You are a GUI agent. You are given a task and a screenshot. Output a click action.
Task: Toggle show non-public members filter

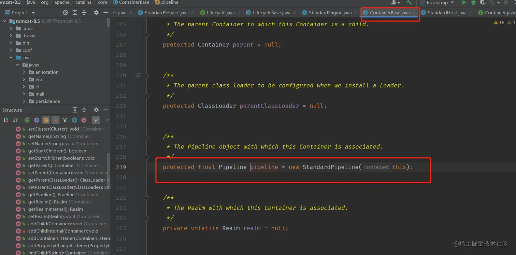click(56, 120)
